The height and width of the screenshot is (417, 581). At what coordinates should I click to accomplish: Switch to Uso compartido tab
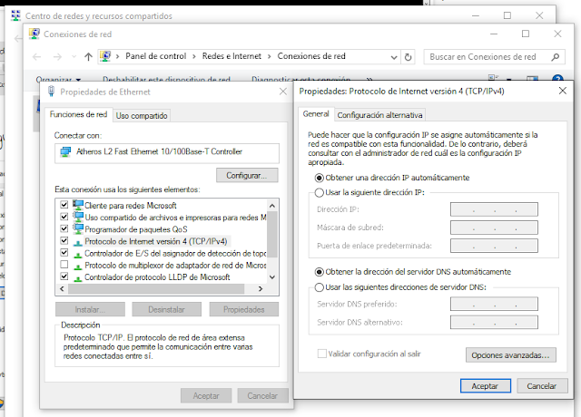142,116
